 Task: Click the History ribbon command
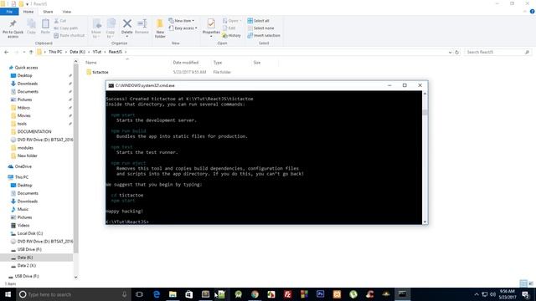(x=231, y=35)
